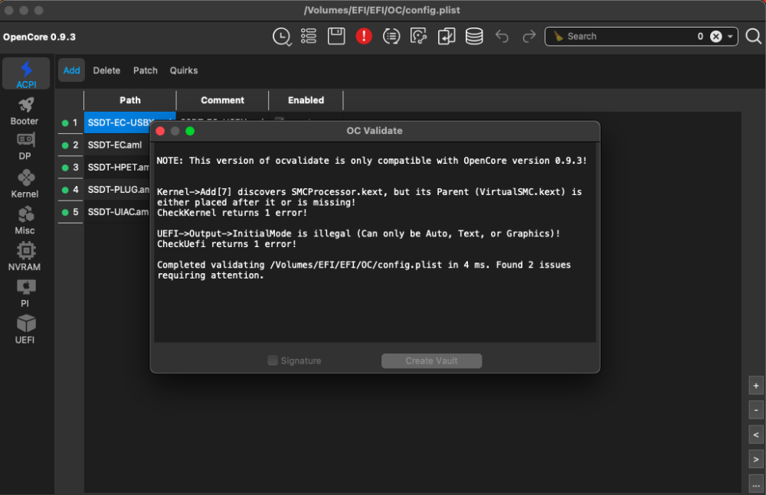
Task: Open the DP DeviceProperties section
Action: [25, 147]
